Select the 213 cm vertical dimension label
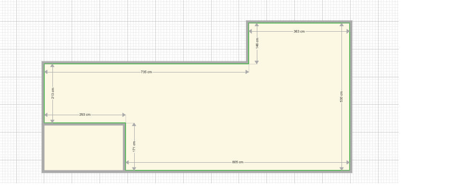 click(52, 93)
